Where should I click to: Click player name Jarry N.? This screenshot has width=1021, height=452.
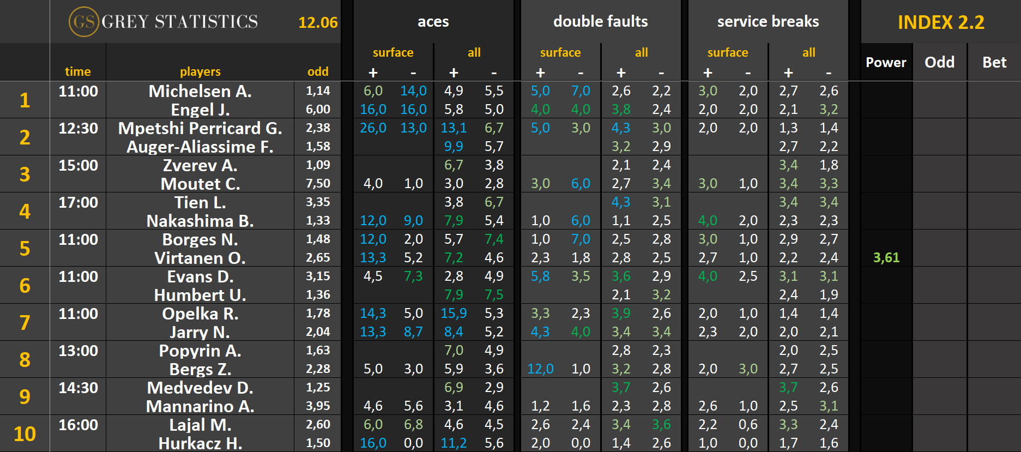(x=200, y=332)
